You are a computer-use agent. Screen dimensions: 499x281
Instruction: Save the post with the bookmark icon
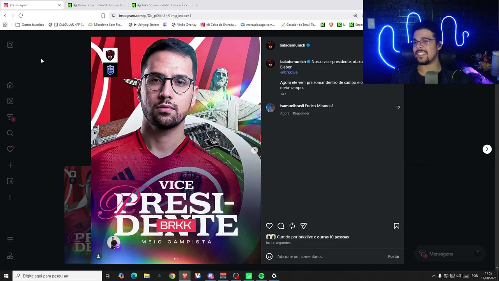(x=396, y=226)
